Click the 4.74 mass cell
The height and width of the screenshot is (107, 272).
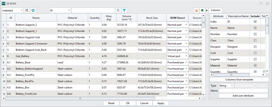tap(109, 56)
